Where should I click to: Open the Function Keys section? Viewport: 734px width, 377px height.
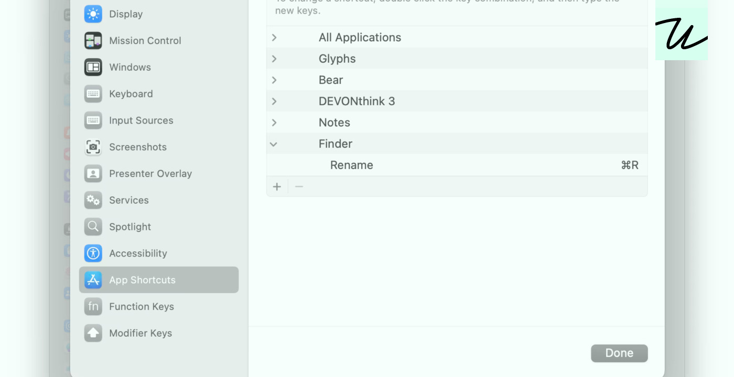coord(159,307)
